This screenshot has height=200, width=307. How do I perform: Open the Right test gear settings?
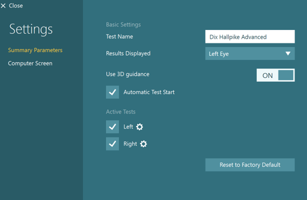(143, 144)
